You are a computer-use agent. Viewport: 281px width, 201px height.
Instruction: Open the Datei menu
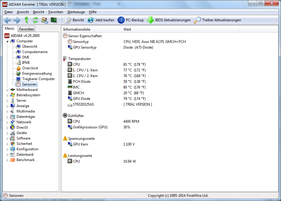point(8,12)
